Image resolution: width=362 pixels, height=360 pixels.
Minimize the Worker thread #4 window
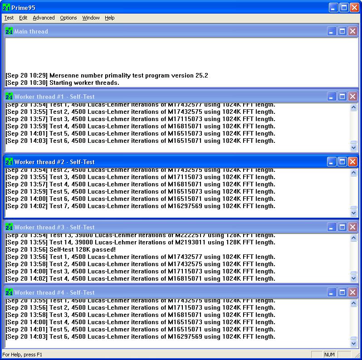[331, 292]
